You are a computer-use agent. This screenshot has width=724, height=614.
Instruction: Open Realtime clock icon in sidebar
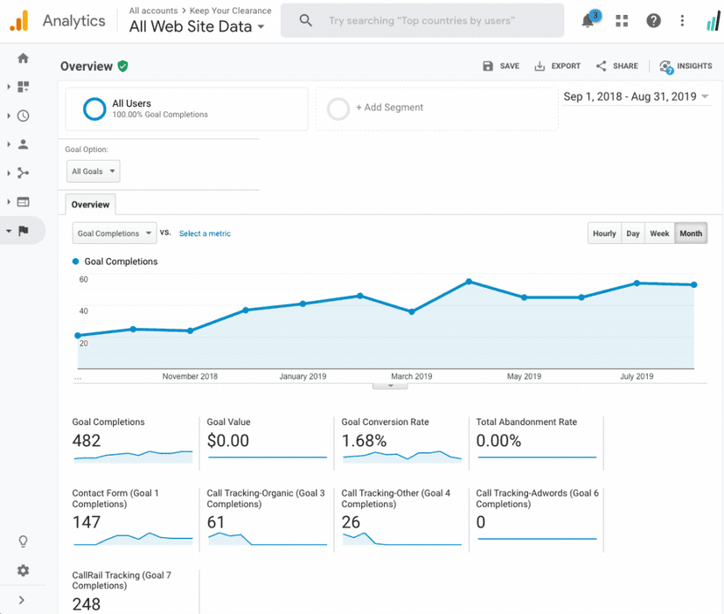tap(23, 115)
